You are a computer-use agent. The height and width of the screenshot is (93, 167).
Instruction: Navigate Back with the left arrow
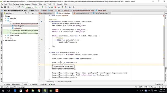[x=12, y=7]
